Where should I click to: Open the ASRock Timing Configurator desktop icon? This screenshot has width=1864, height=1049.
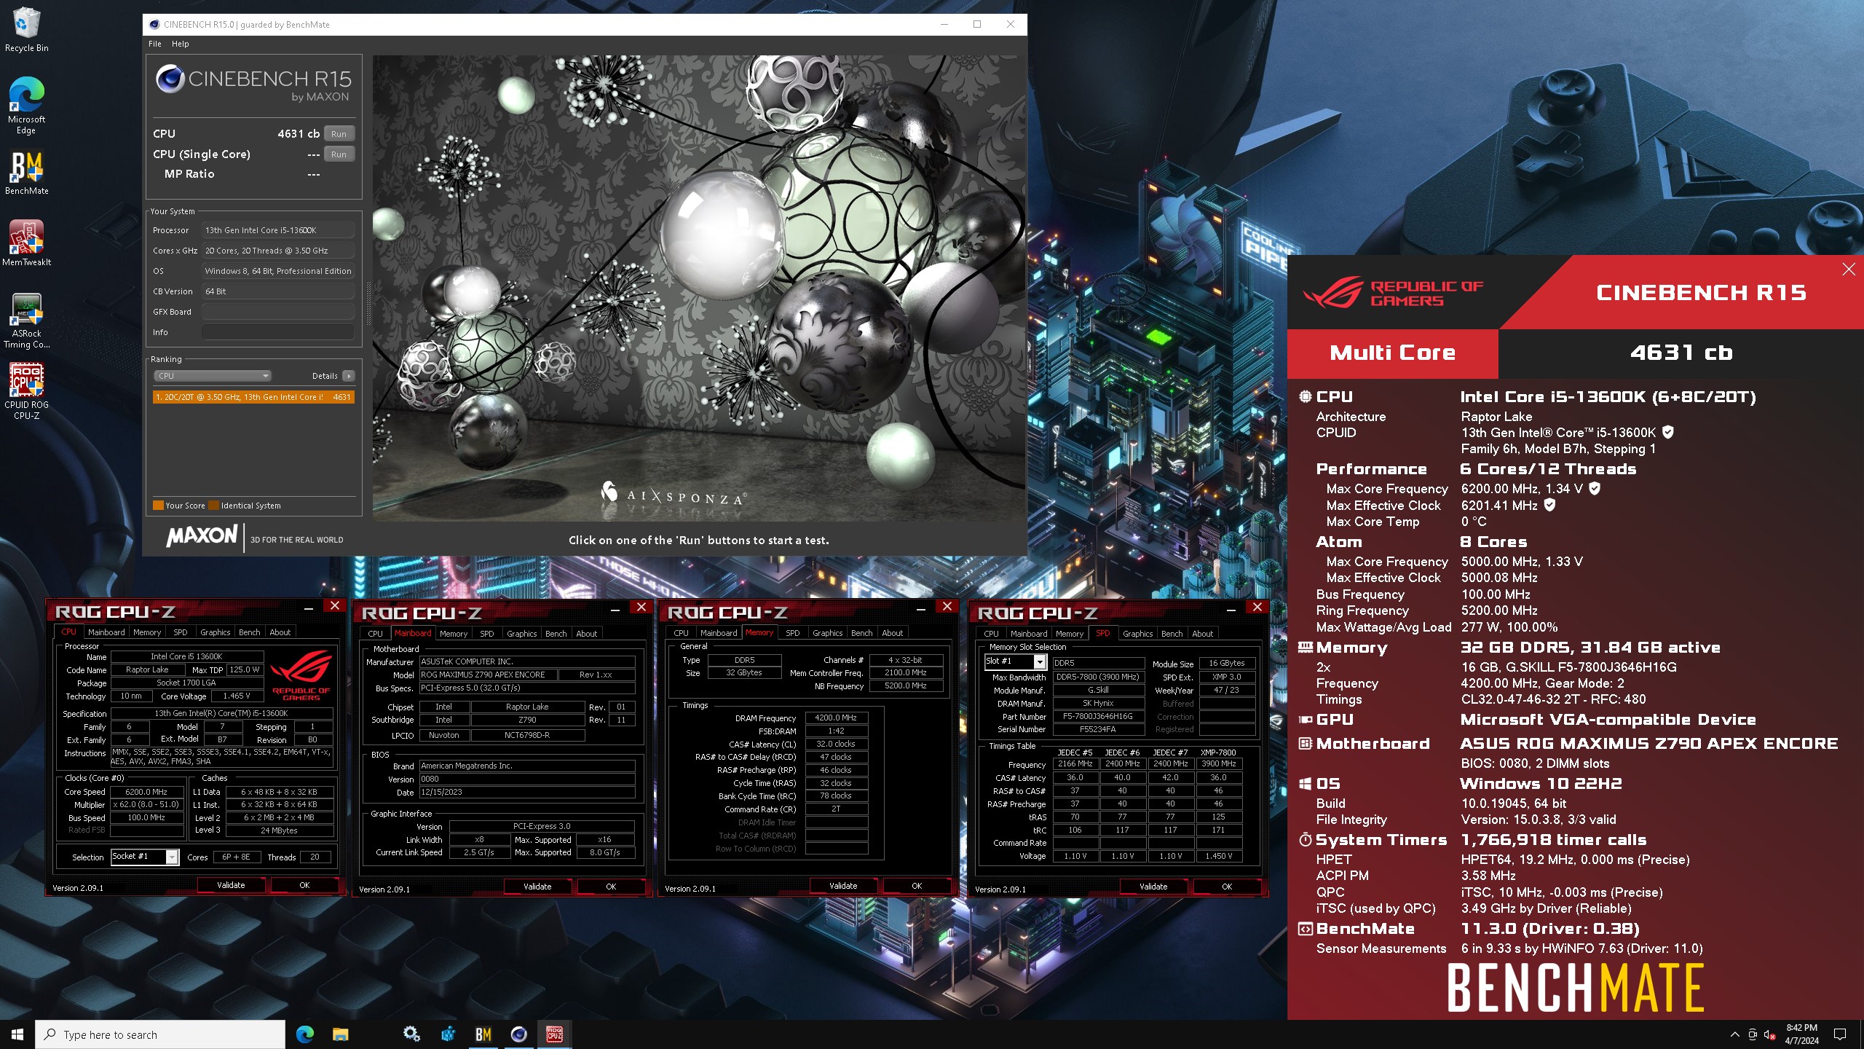[x=26, y=321]
